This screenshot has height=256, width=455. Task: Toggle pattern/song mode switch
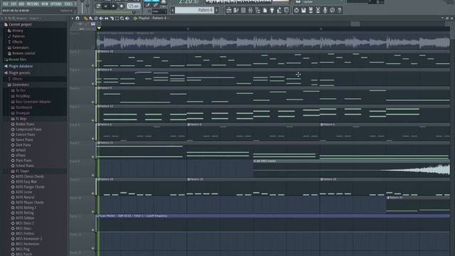(x=98, y=6)
